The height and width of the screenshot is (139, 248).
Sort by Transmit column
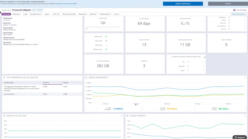click(46, 82)
